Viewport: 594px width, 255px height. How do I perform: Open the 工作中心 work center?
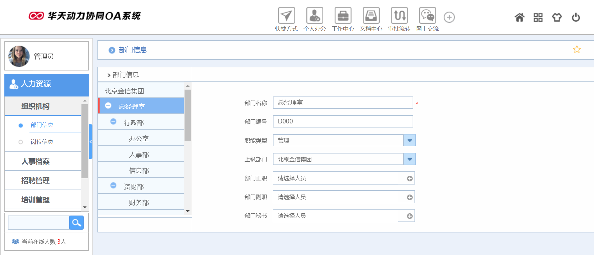tap(343, 16)
